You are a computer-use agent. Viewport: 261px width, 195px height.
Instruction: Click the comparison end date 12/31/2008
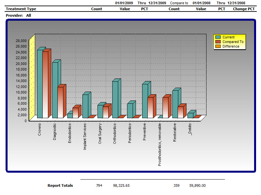tap(236, 3)
